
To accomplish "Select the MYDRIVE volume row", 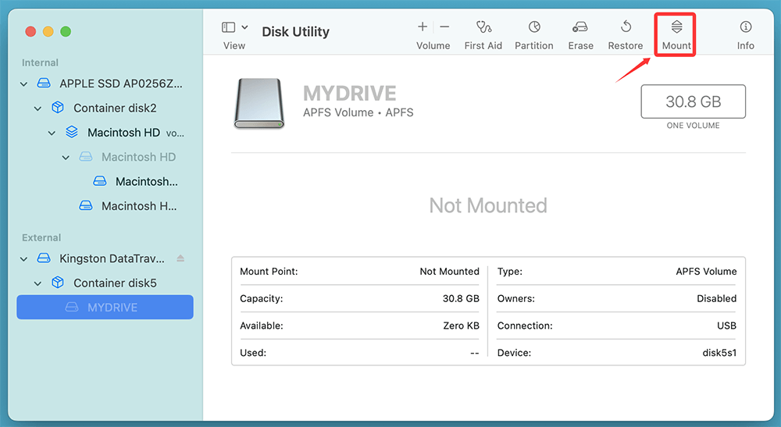I will (x=105, y=307).
